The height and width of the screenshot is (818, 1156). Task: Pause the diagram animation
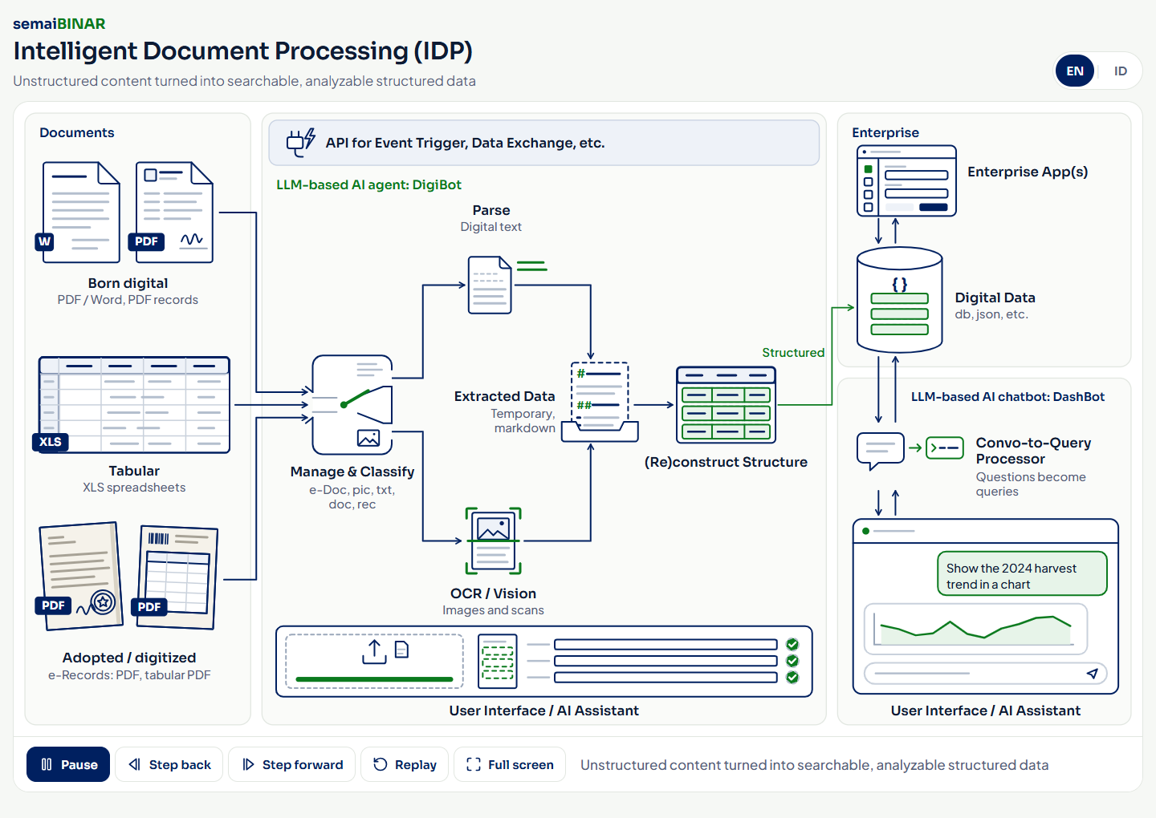pos(68,764)
